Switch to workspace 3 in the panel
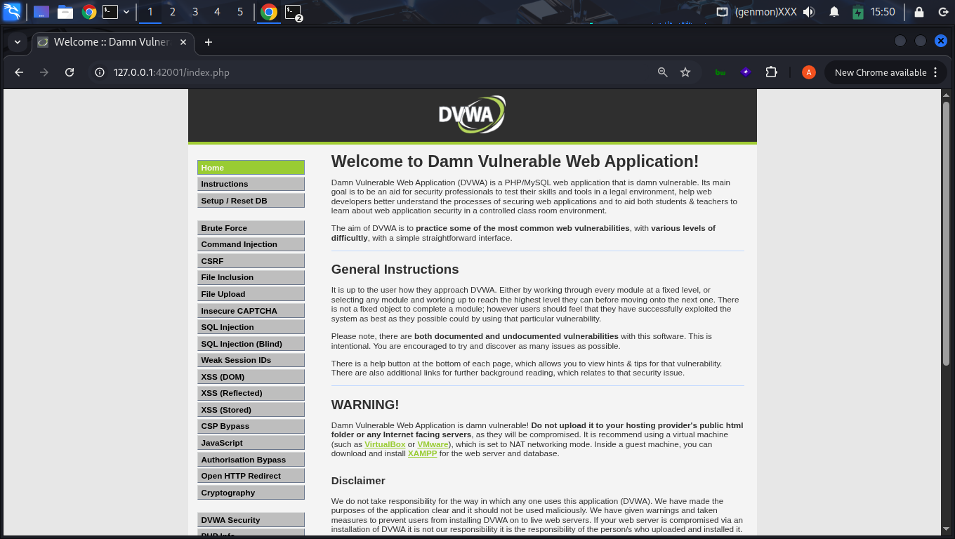The image size is (955, 539). click(195, 12)
